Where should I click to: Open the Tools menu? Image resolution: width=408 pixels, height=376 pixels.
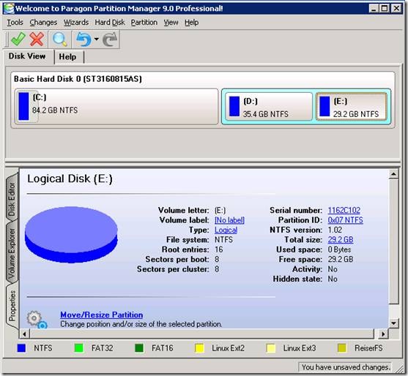[x=15, y=23]
